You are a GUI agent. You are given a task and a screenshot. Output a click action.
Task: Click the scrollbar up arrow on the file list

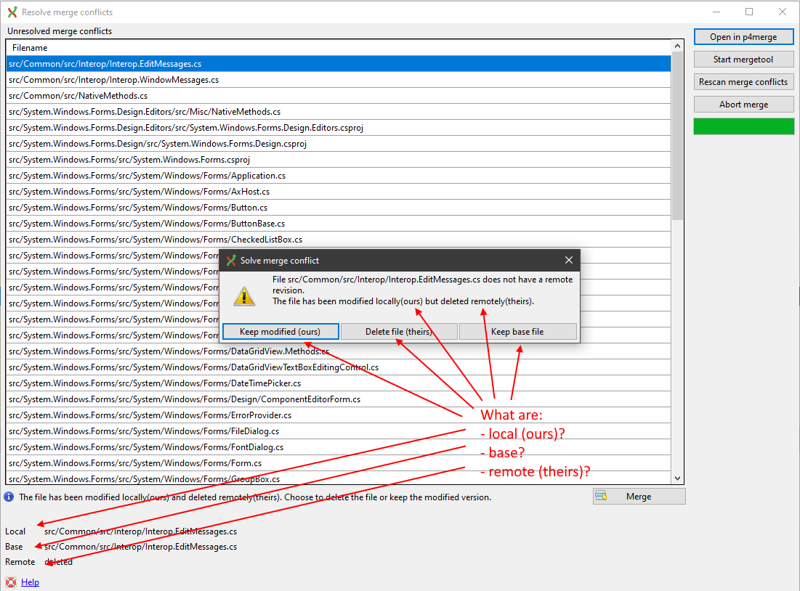(677, 44)
